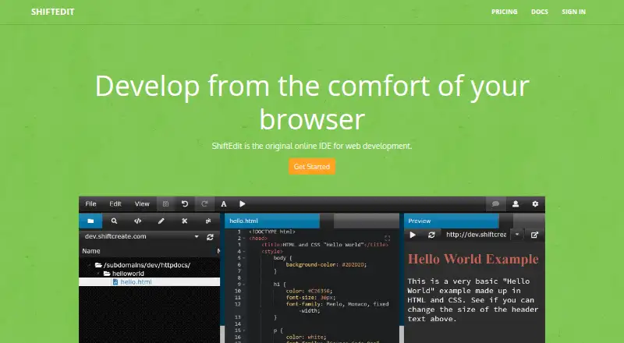Click the save disk icon in toolbar
This screenshot has width=624, height=343.
pyautogui.click(x=165, y=203)
